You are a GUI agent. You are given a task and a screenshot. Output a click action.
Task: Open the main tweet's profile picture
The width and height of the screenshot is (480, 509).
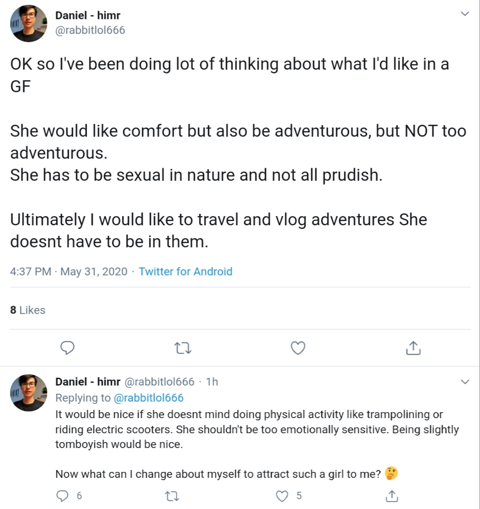tap(29, 23)
